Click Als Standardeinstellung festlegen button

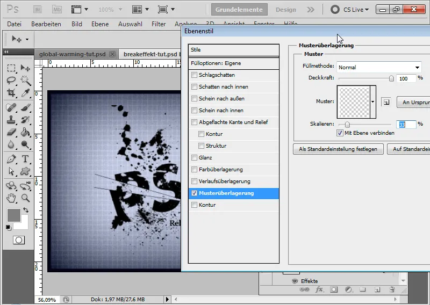pos(338,149)
